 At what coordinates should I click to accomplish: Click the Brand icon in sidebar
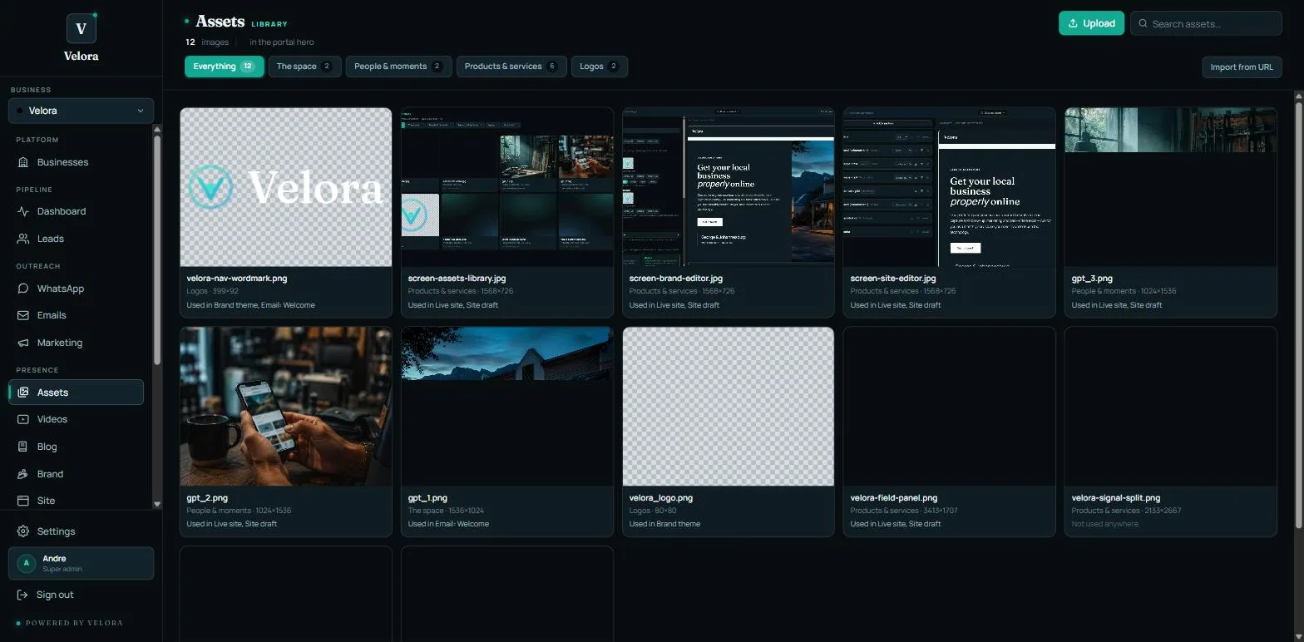click(23, 474)
